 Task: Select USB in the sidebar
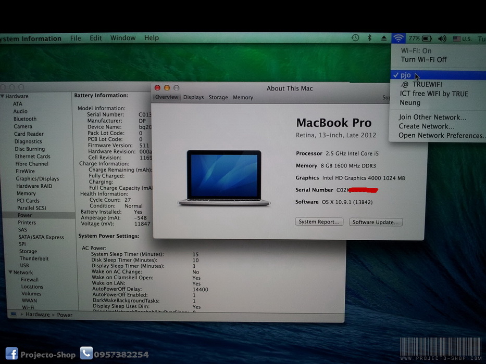(x=24, y=266)
